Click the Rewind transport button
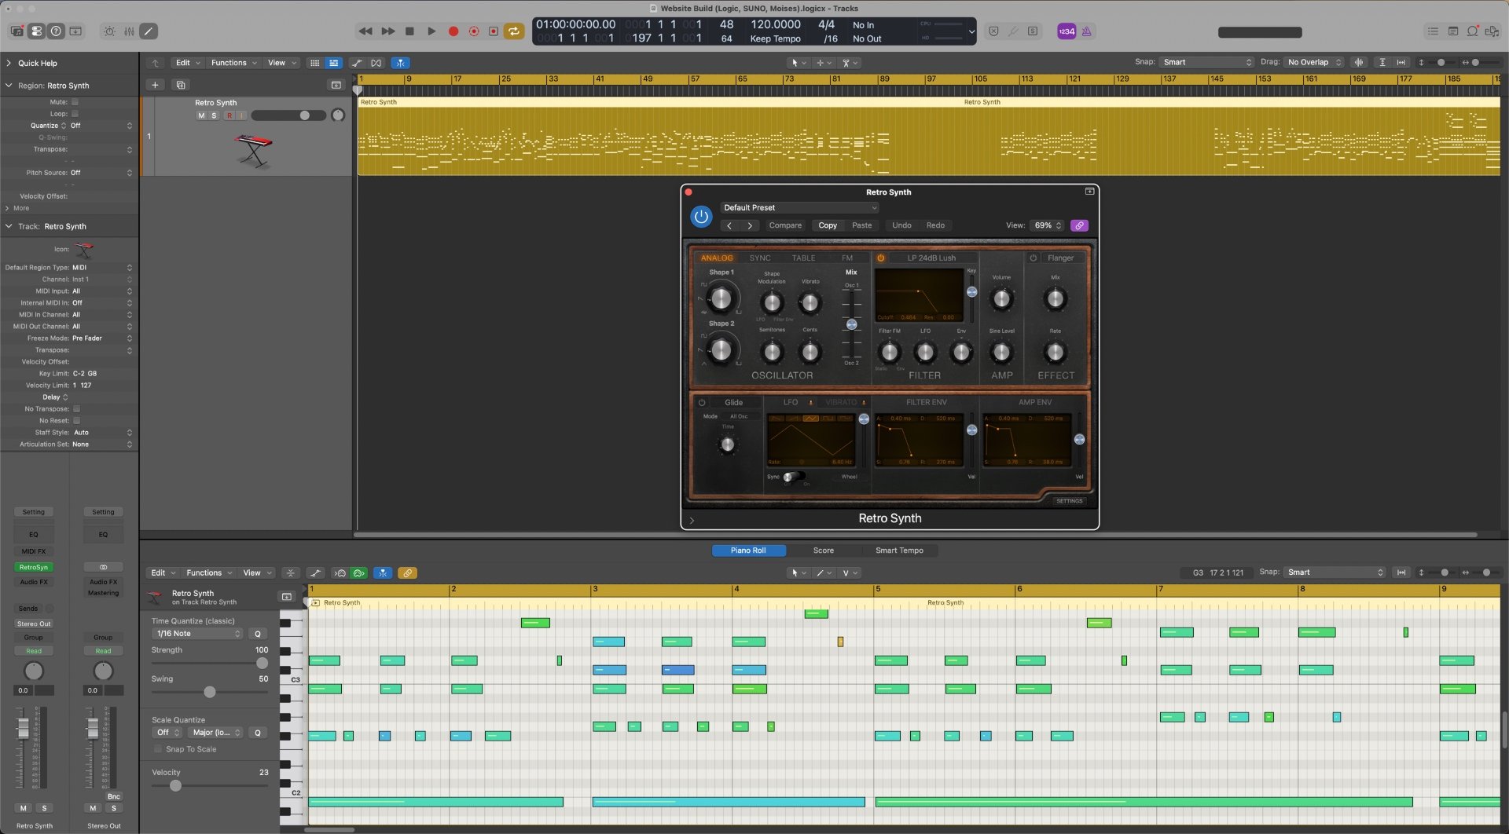 point(365,31)
